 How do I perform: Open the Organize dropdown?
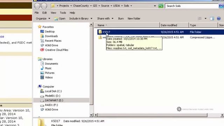tap(43, 19)
